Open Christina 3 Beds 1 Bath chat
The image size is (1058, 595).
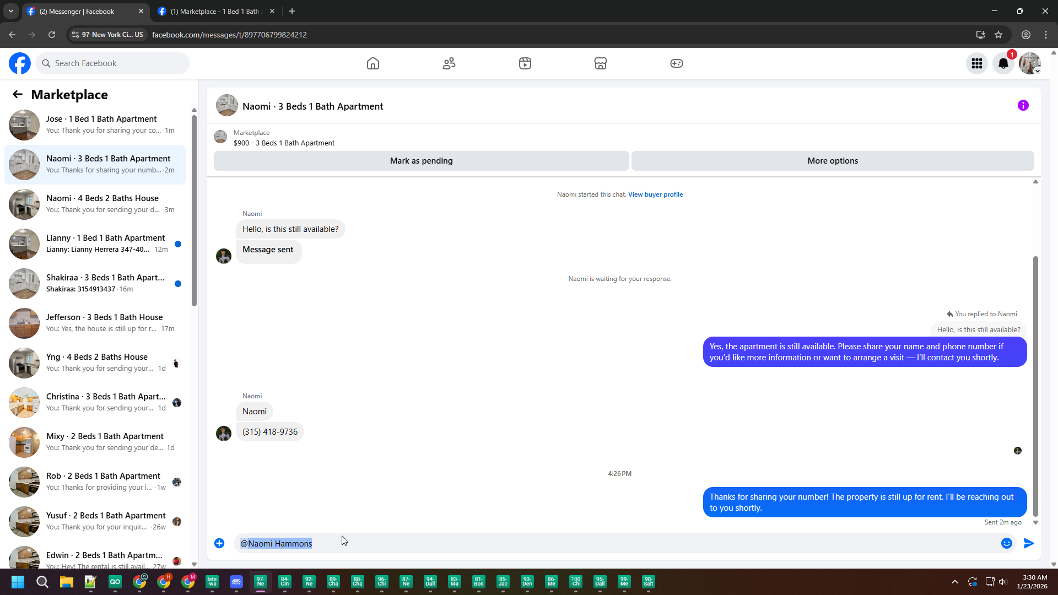click(95, 403)
